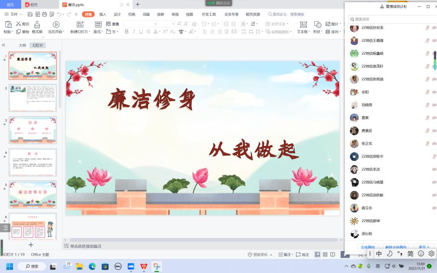Image resolution: width=437 pixels, height=273 pixels.
Task: Insert a text box (文本框)
Action: click(303, 24)
